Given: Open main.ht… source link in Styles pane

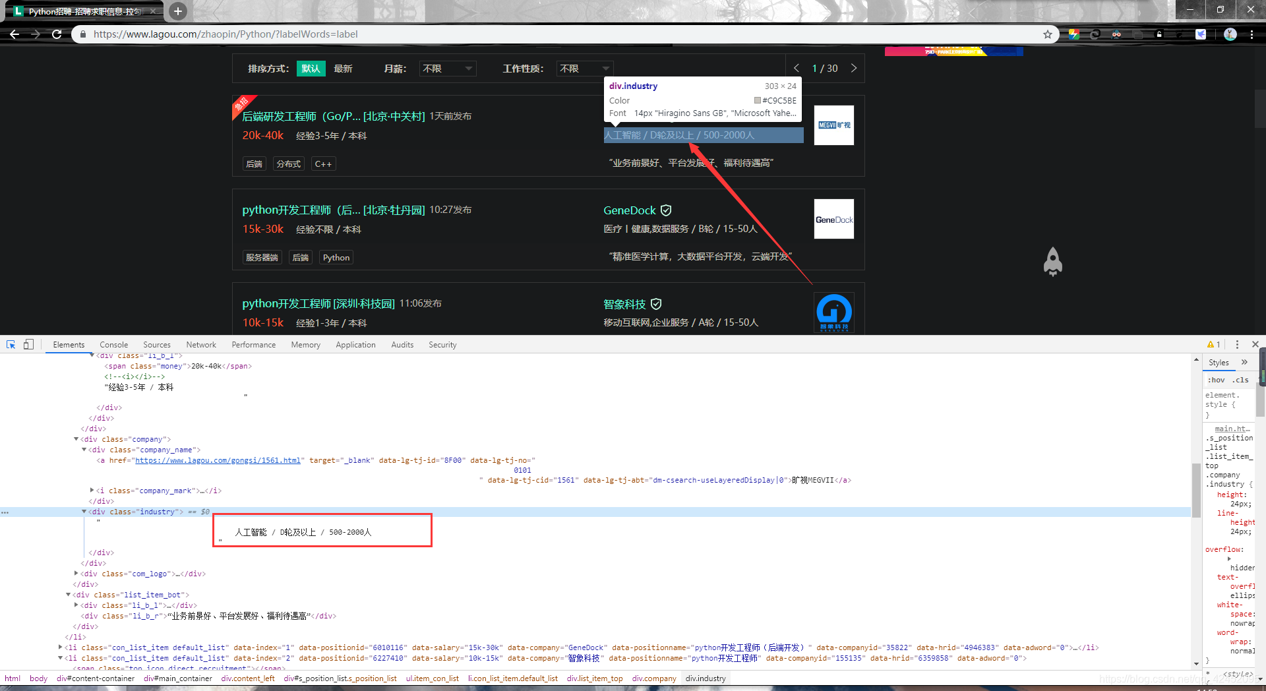Looking at the screenshot, I should (x=1232, y=429).
